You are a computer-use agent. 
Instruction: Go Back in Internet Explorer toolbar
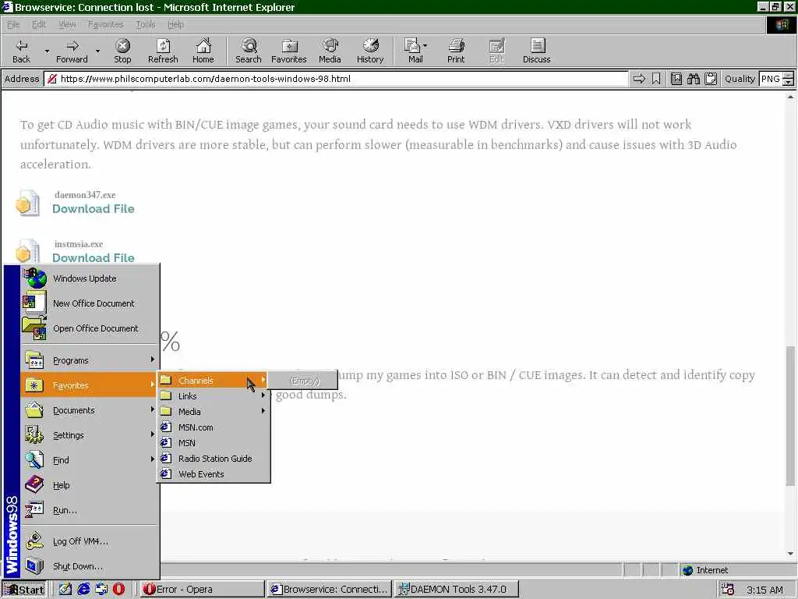point(21,51)
